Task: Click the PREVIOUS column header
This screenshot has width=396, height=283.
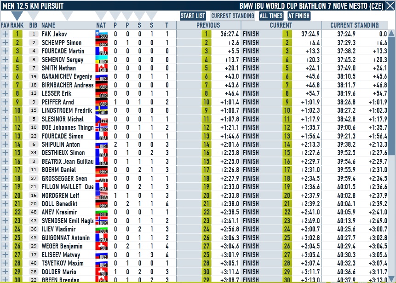Action: [x=208, y=25]
